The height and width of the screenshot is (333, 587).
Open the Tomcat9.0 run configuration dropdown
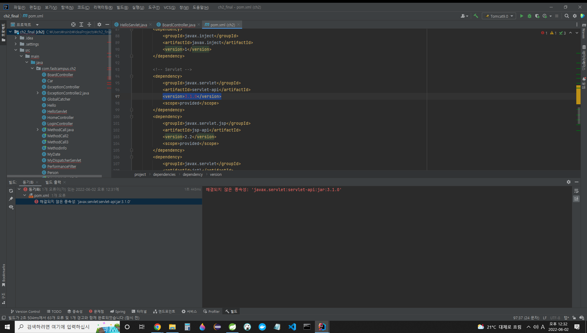click(499, 16)
